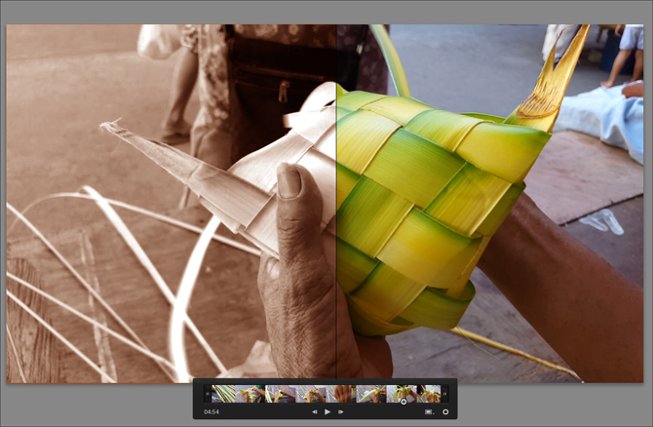Select the fourth filmstrip thumbnail
Screen dimensions: 653x427
point(312,394)
